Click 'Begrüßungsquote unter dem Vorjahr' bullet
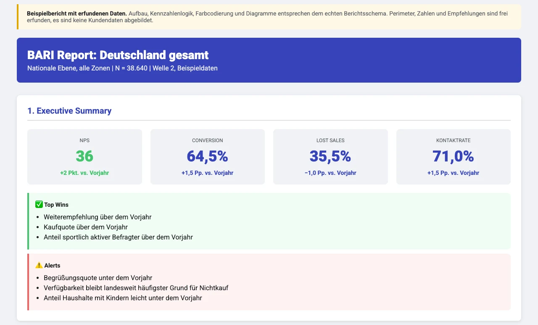This screenshot has height=325, width=538. coord(98,278)
